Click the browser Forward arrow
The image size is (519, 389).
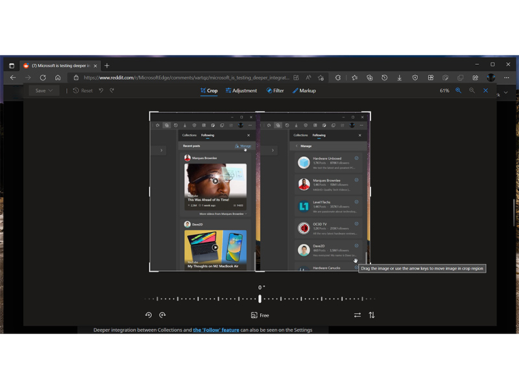pyautogui.click(x=28, y=78)
